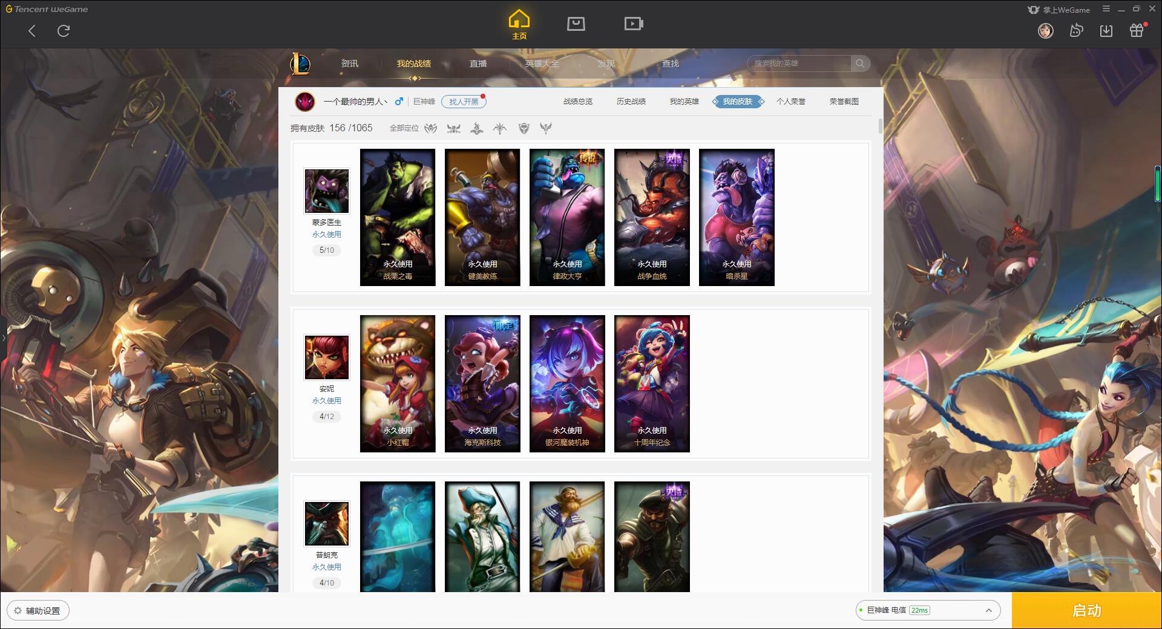The image size is (1162, 629).
Task: Click the 启动 launch button
Action: click(x=1086, y=611)
